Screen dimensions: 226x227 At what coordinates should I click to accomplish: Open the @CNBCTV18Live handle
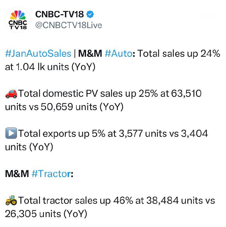click(x=69, y=25)
